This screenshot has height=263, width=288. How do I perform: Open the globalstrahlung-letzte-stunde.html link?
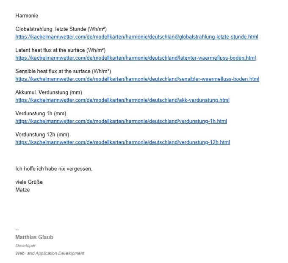click(137, 37)
